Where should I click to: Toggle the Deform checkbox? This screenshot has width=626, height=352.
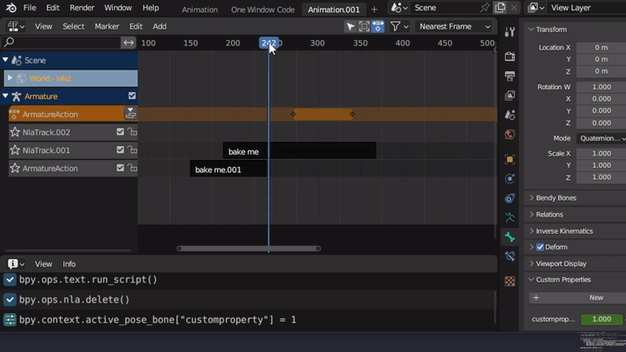point(540,247)
